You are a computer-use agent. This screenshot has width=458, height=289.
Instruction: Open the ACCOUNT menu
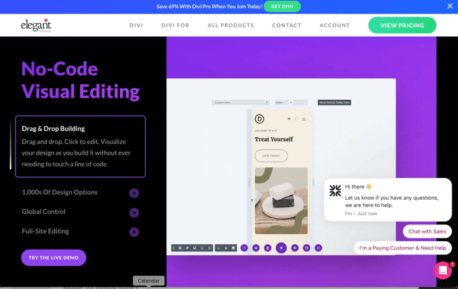point(335,25)
